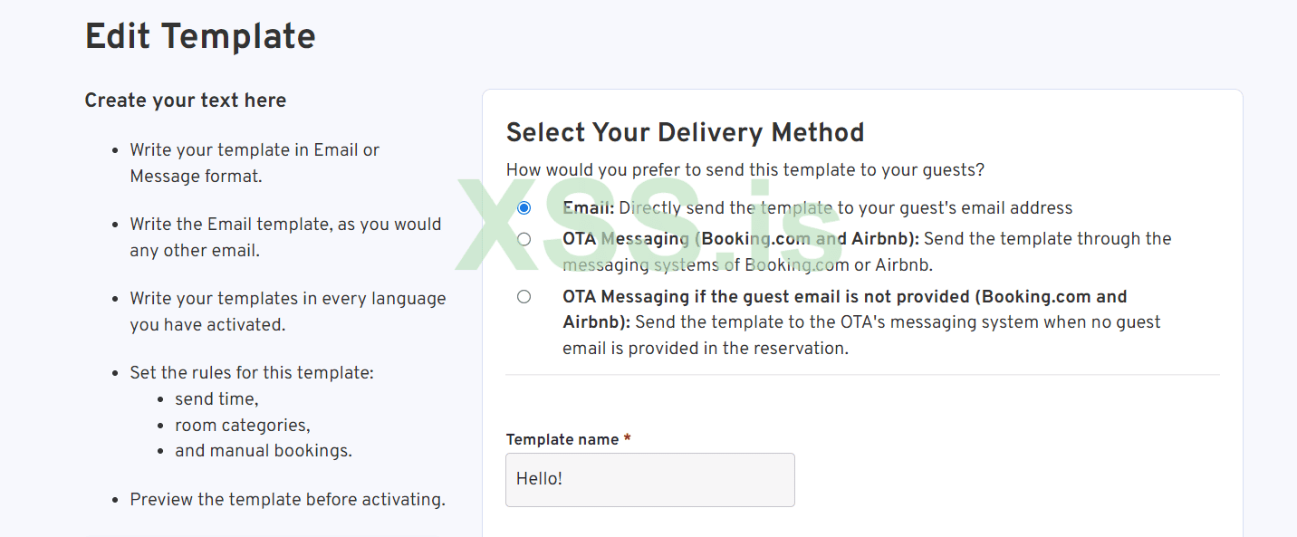The height and width of the screenshot is (537, 1297).
Task: Click the 'How would you prefer to send' question text
Action: (x=745, y=169)
